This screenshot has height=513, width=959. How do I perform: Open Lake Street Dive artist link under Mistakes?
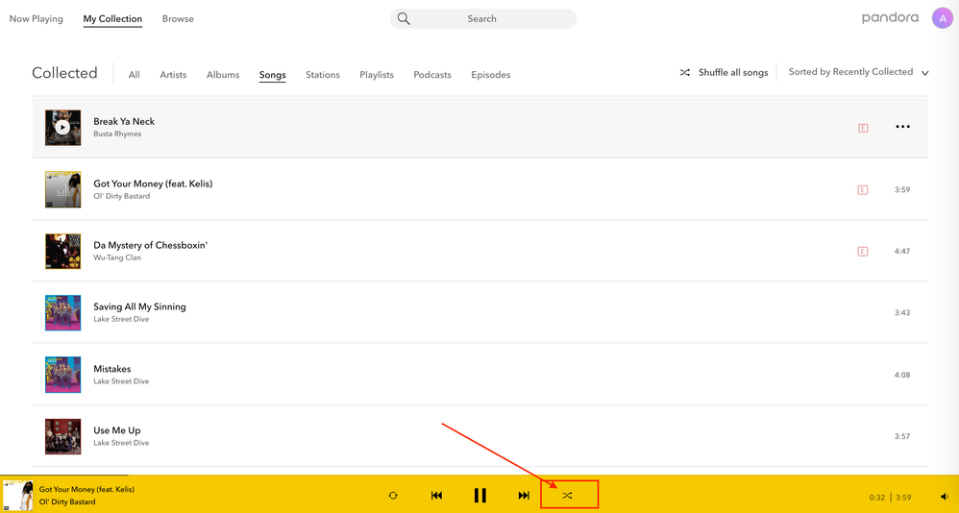(x=121, y=381)
